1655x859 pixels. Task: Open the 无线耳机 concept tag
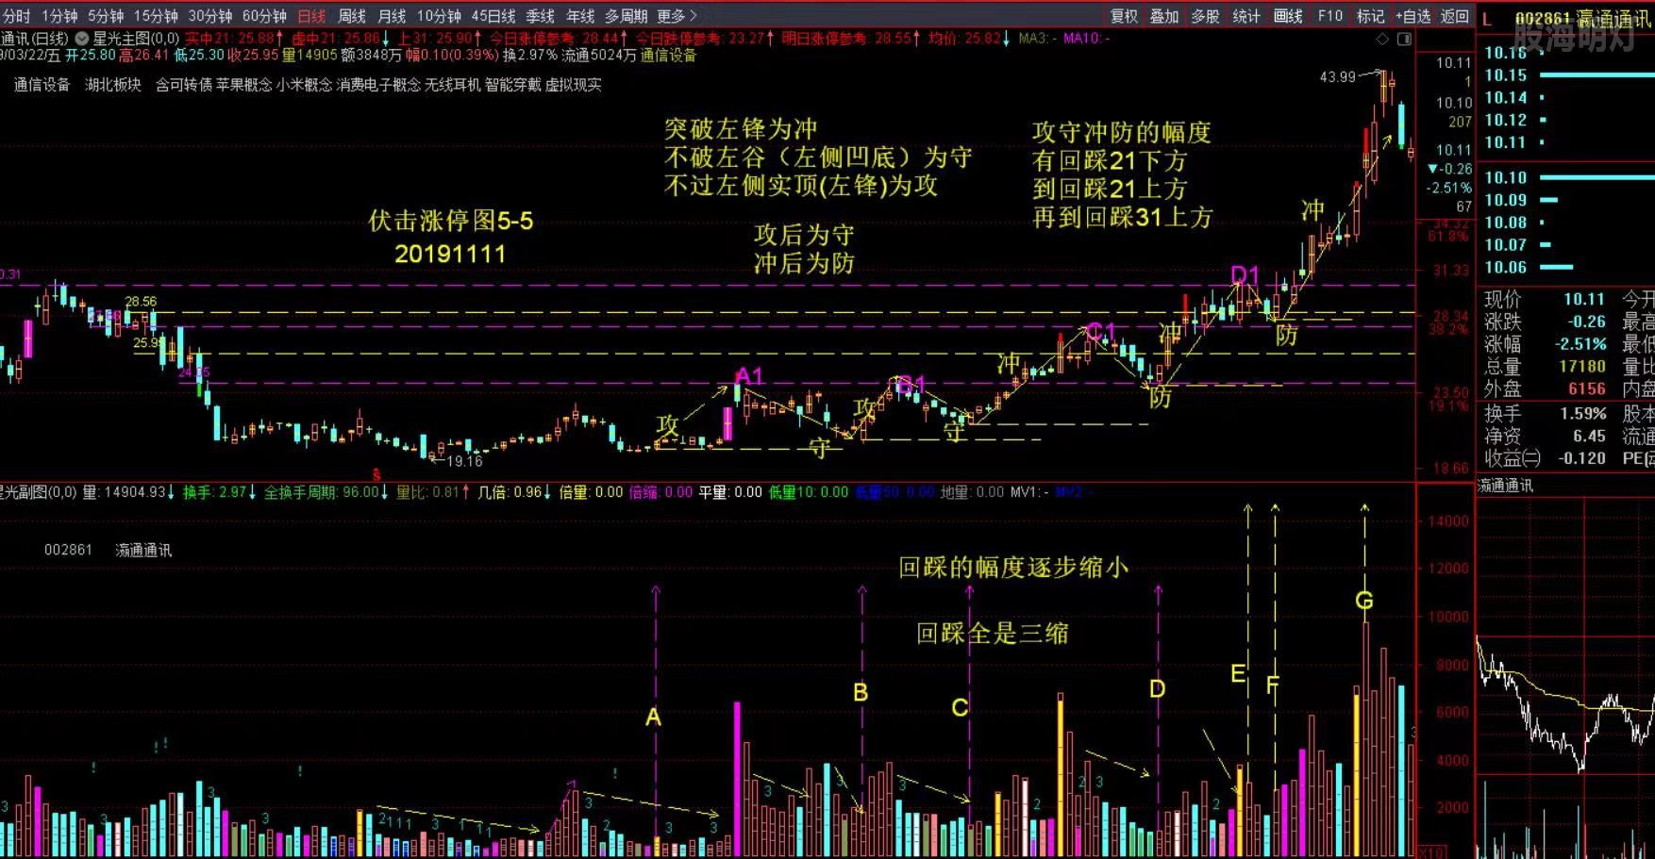[453, 85]
